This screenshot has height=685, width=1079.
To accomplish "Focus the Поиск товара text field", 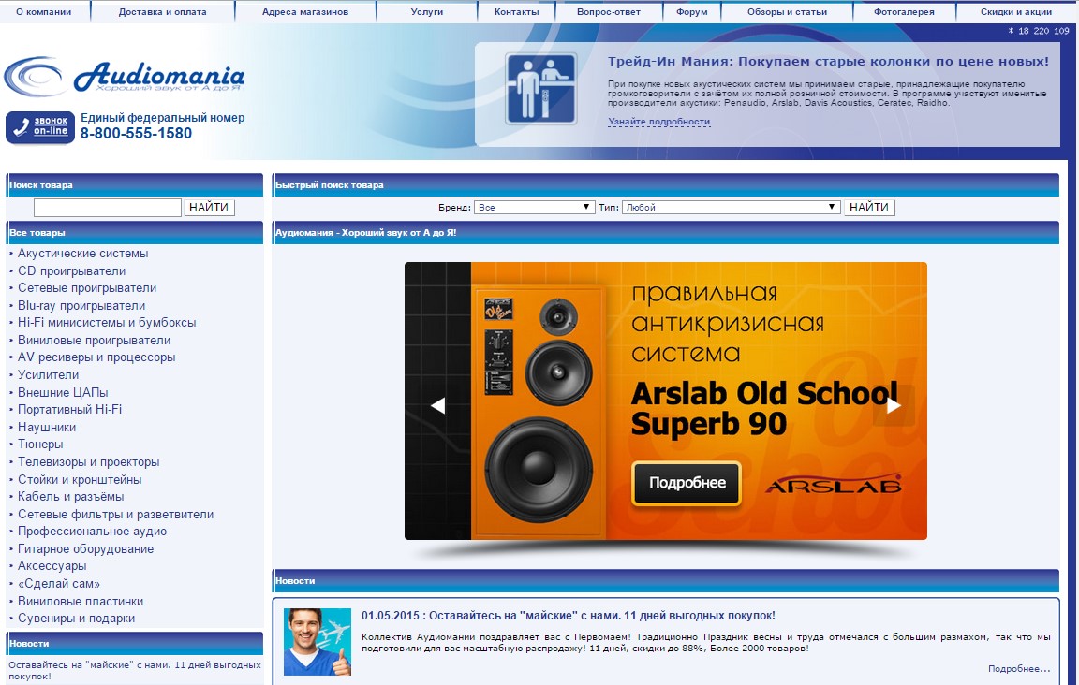I will [108, 207].
